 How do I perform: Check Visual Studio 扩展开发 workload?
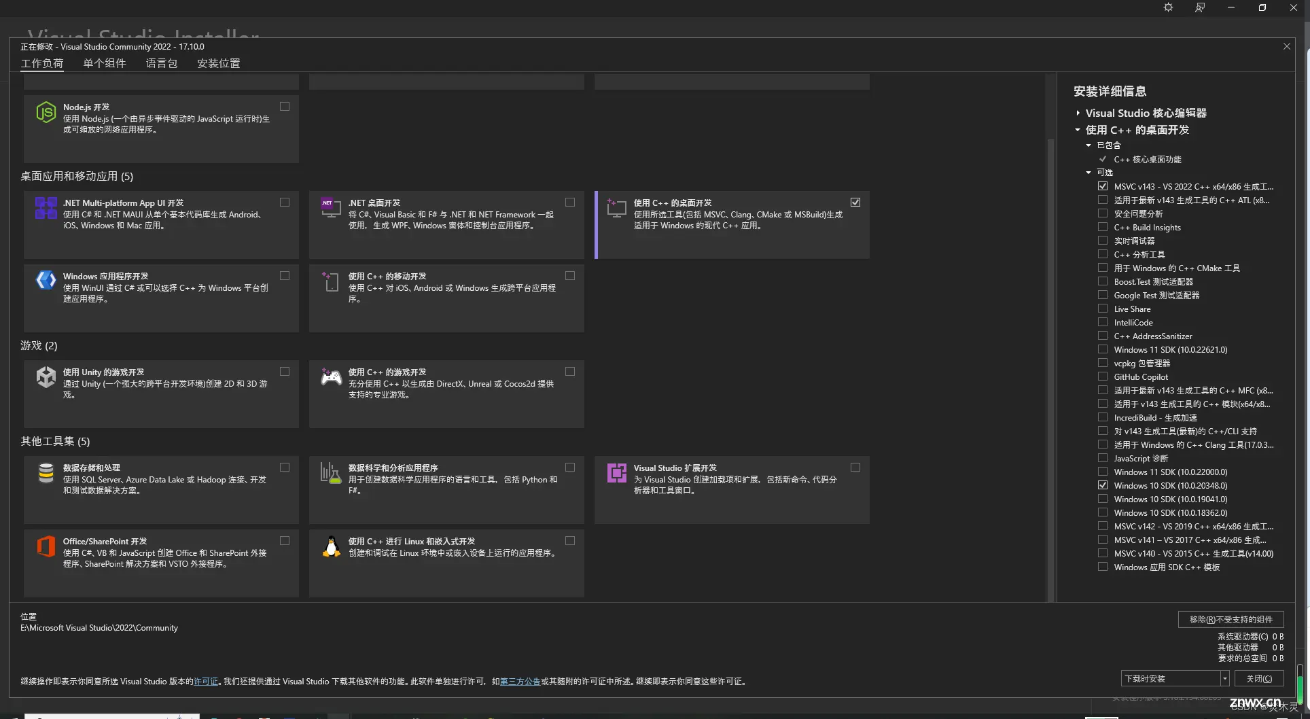coord(855,468)
